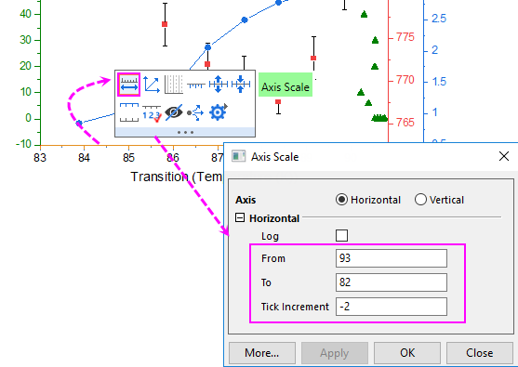Click the opposite axis ruler pair icon
This screenshot has height=367, width=518.
coord(129,112)
